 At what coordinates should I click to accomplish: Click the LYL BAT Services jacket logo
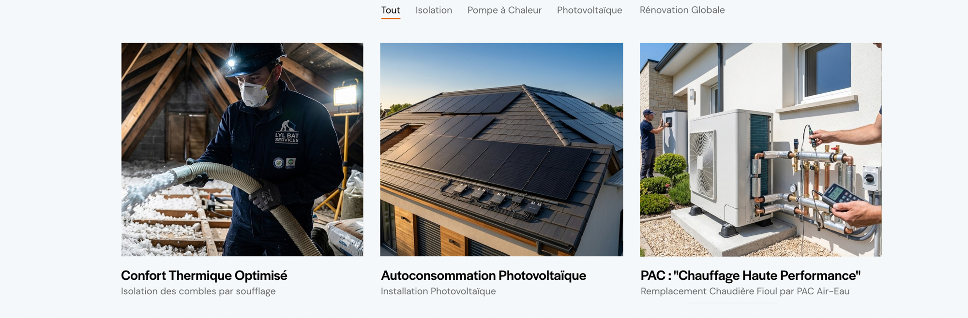[287, 132]
